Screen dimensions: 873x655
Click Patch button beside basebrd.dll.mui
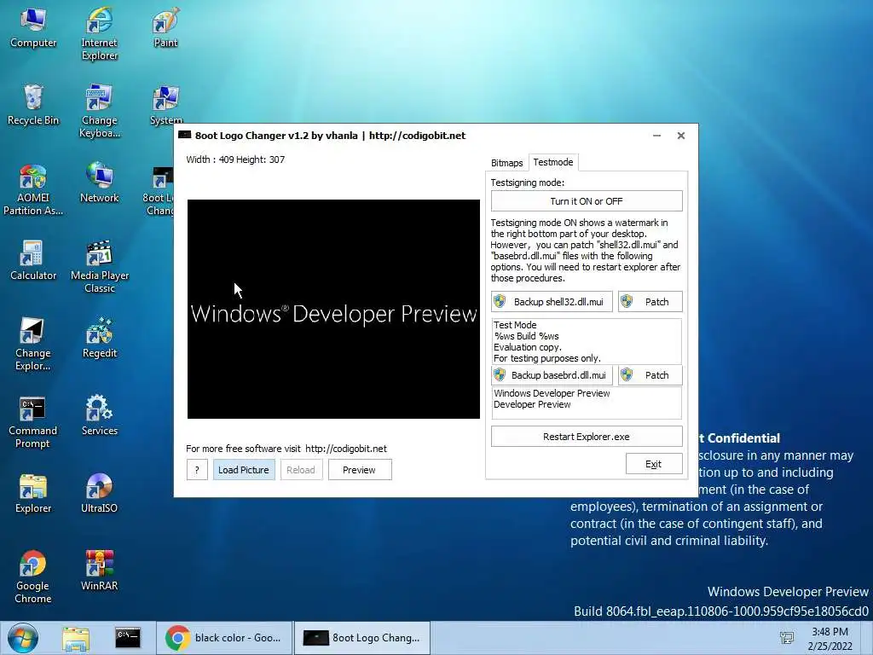[650, 375]
